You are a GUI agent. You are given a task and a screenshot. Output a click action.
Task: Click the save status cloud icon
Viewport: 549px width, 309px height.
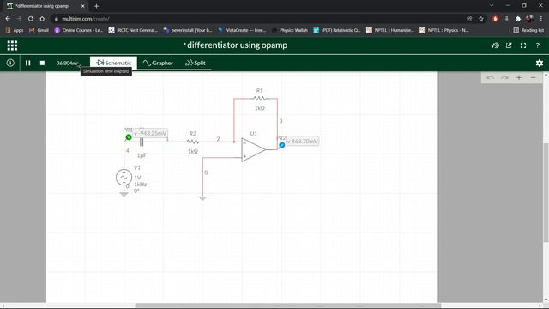495,45
